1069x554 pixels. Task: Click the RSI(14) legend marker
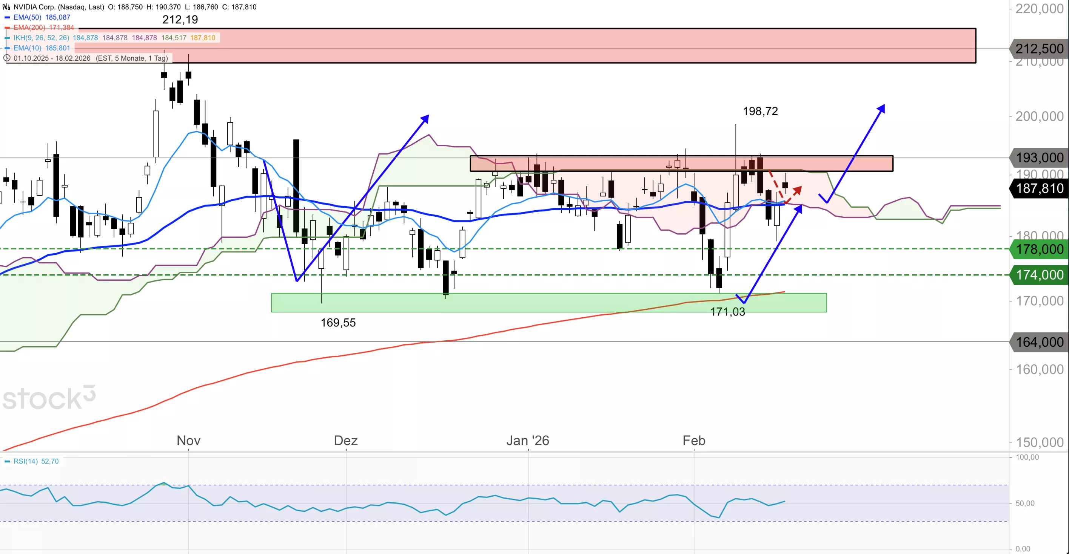(x=7, y=461)
